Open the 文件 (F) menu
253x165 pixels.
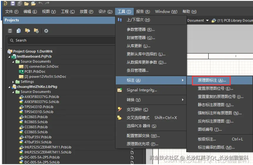coord(12,11)
